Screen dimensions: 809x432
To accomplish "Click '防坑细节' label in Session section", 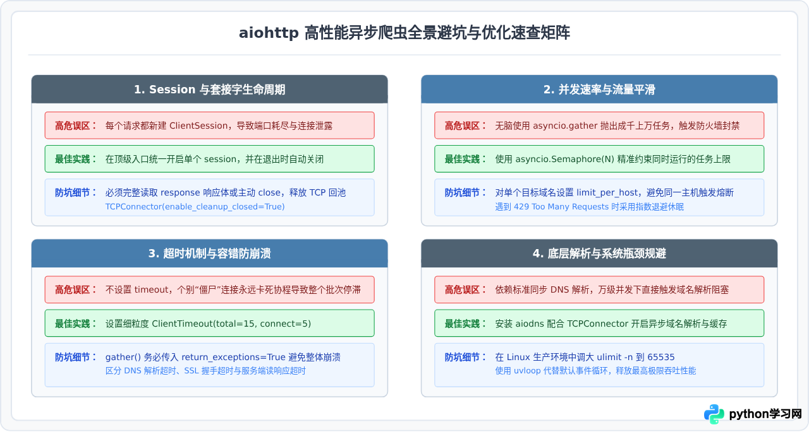I will (x=76, y=192).
